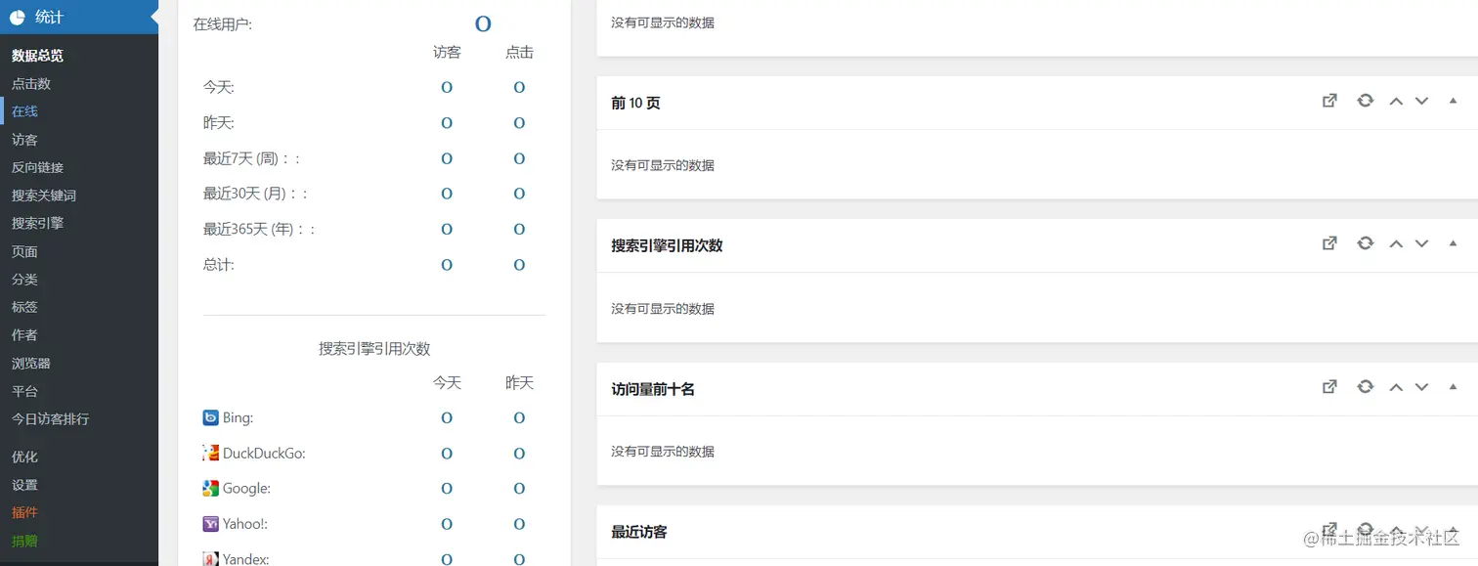Open today's 访客 count
The width and height of the screenshot is (1478, 566).
click(447, 87)
